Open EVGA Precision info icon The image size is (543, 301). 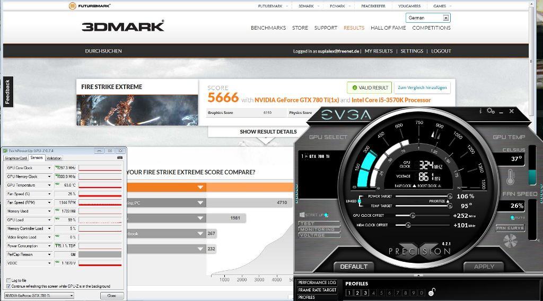[x=480, y=111]
